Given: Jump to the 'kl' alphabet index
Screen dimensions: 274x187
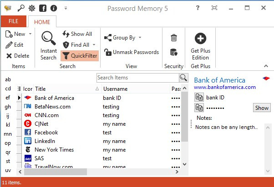Looking at the screenshot, I should [8, 125].
